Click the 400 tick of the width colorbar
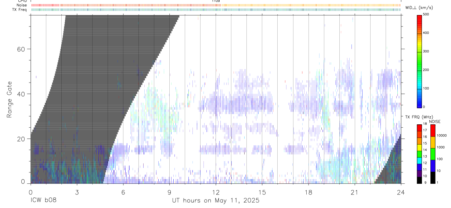 (426, 33)
